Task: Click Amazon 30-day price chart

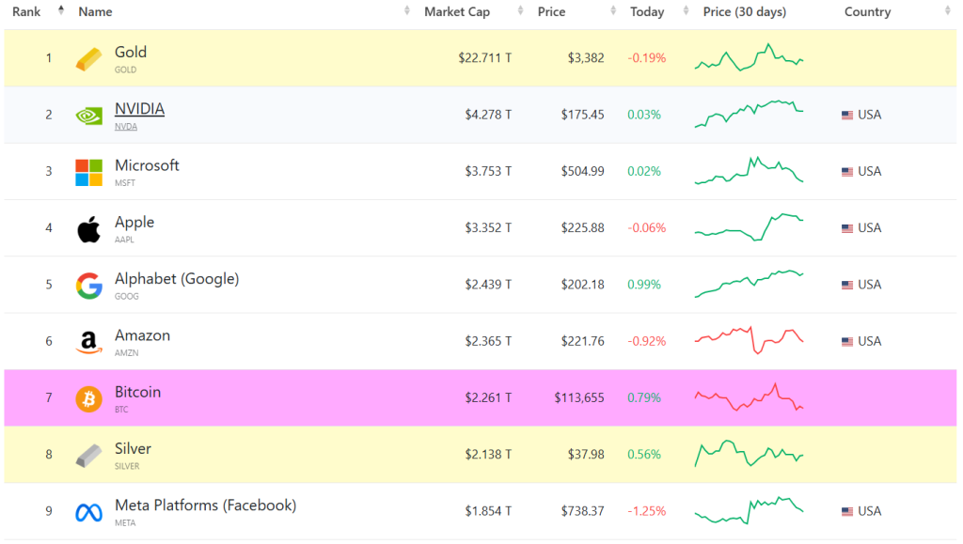Action: [x=749, y=340]
